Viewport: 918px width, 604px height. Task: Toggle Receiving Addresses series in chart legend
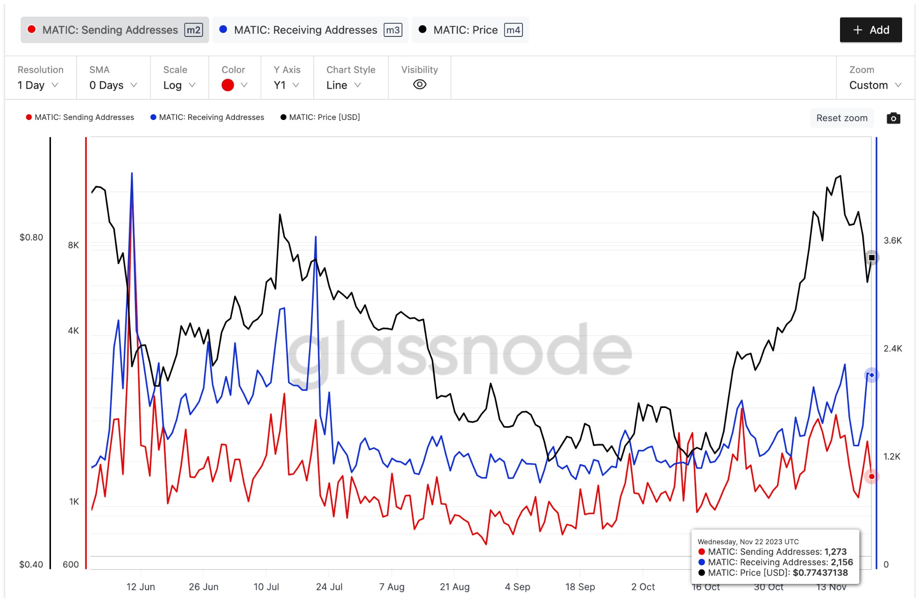207,117
